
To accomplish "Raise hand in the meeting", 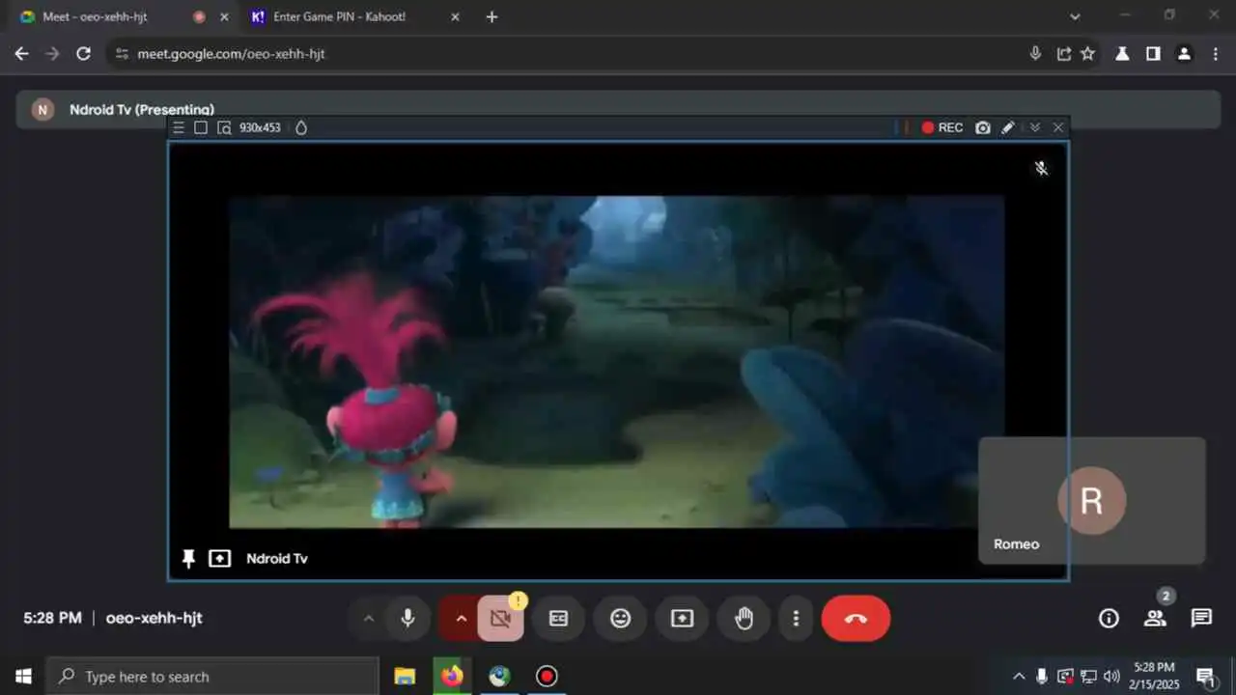I will 744,619.
